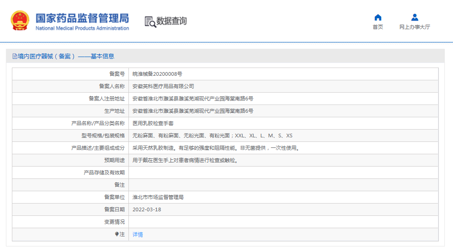Click the company name 安徽英科医疗用品有限公司

tap(163, 86)
